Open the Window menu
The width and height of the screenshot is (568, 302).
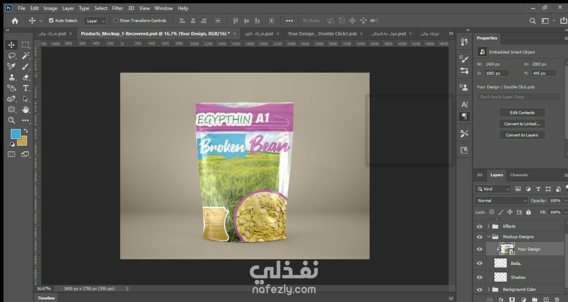point(164,8)
